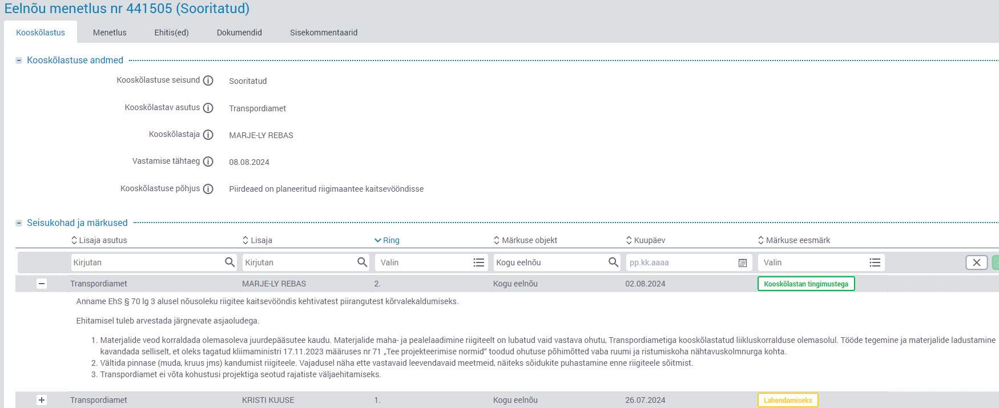Click Sooritatud status value
999x408 pixels.
248,81
